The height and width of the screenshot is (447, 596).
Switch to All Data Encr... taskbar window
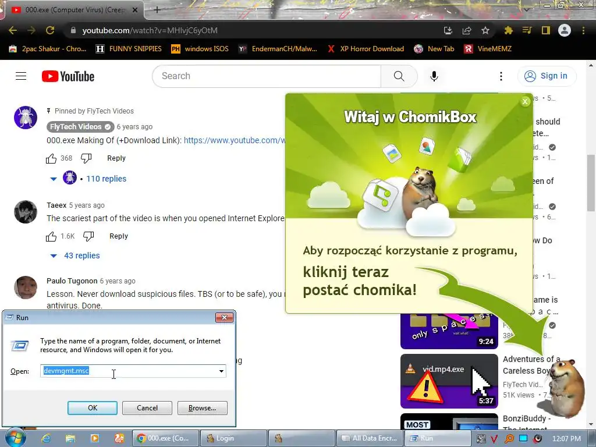pos(369,438)
